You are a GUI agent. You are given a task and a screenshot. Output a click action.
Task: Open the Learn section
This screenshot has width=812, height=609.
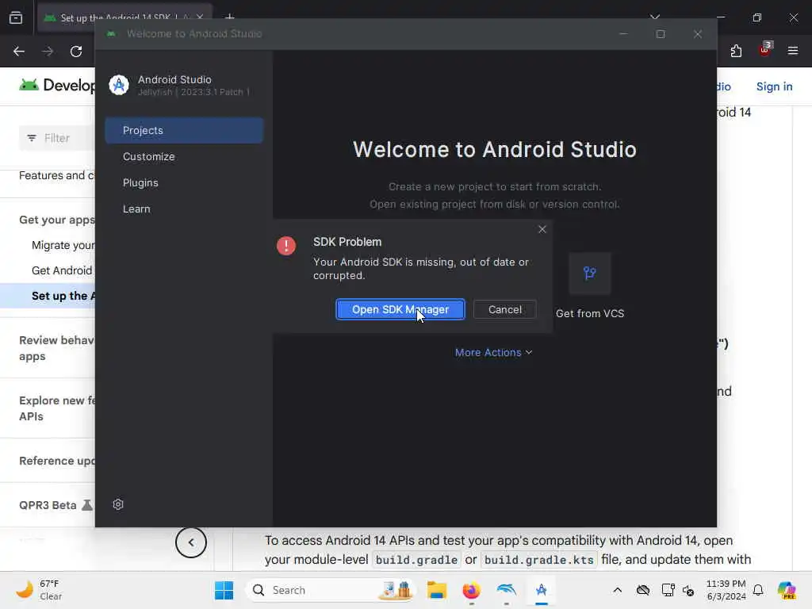coord(136,209)
